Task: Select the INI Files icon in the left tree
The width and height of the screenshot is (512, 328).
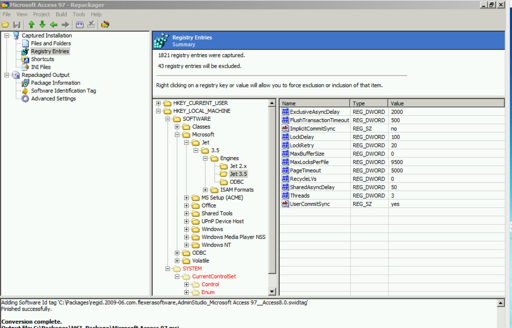Action: click(25, 67)
